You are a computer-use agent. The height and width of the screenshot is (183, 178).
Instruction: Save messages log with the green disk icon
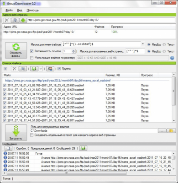pos(83,148)
